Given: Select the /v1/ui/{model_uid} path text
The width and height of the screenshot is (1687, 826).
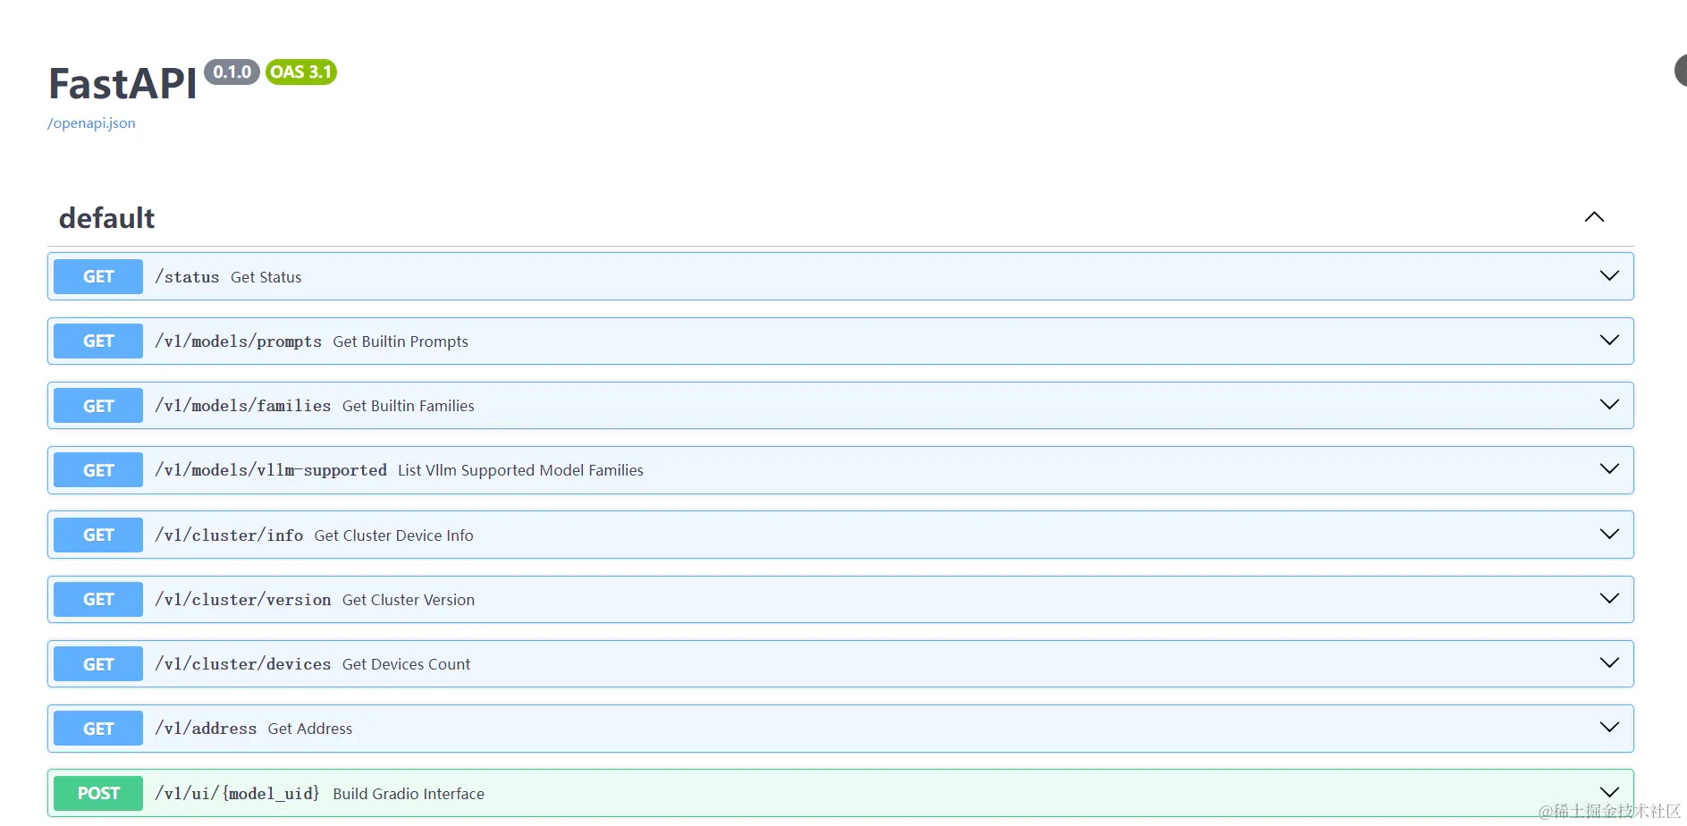Looking at the screenshot, I should 237,794.
